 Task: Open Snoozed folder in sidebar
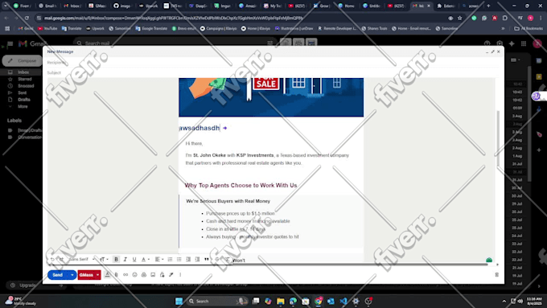pos(26,86)
